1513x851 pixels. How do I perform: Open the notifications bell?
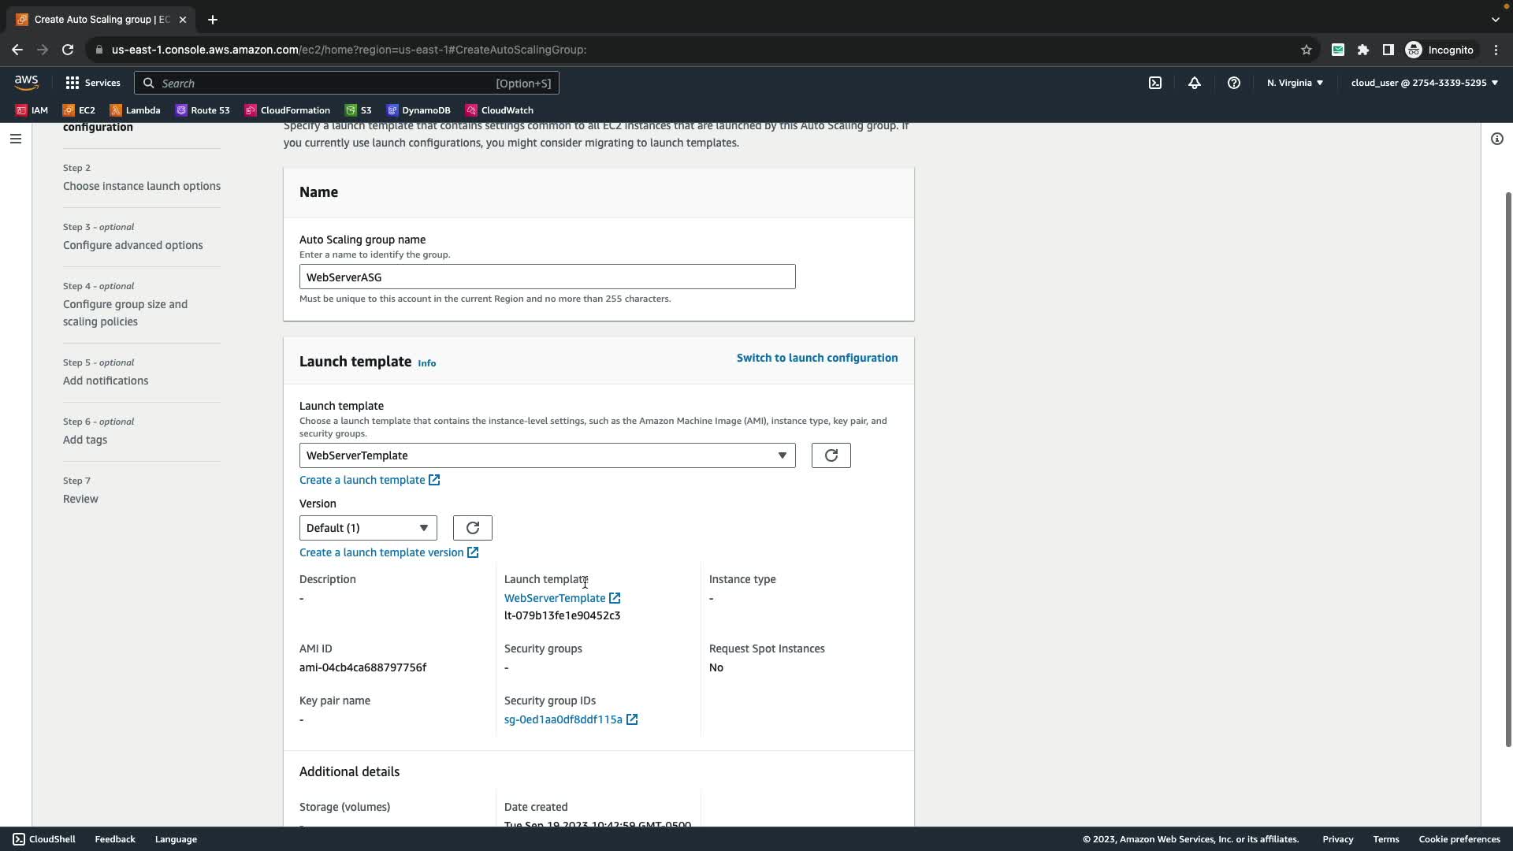pos(1195,83)
